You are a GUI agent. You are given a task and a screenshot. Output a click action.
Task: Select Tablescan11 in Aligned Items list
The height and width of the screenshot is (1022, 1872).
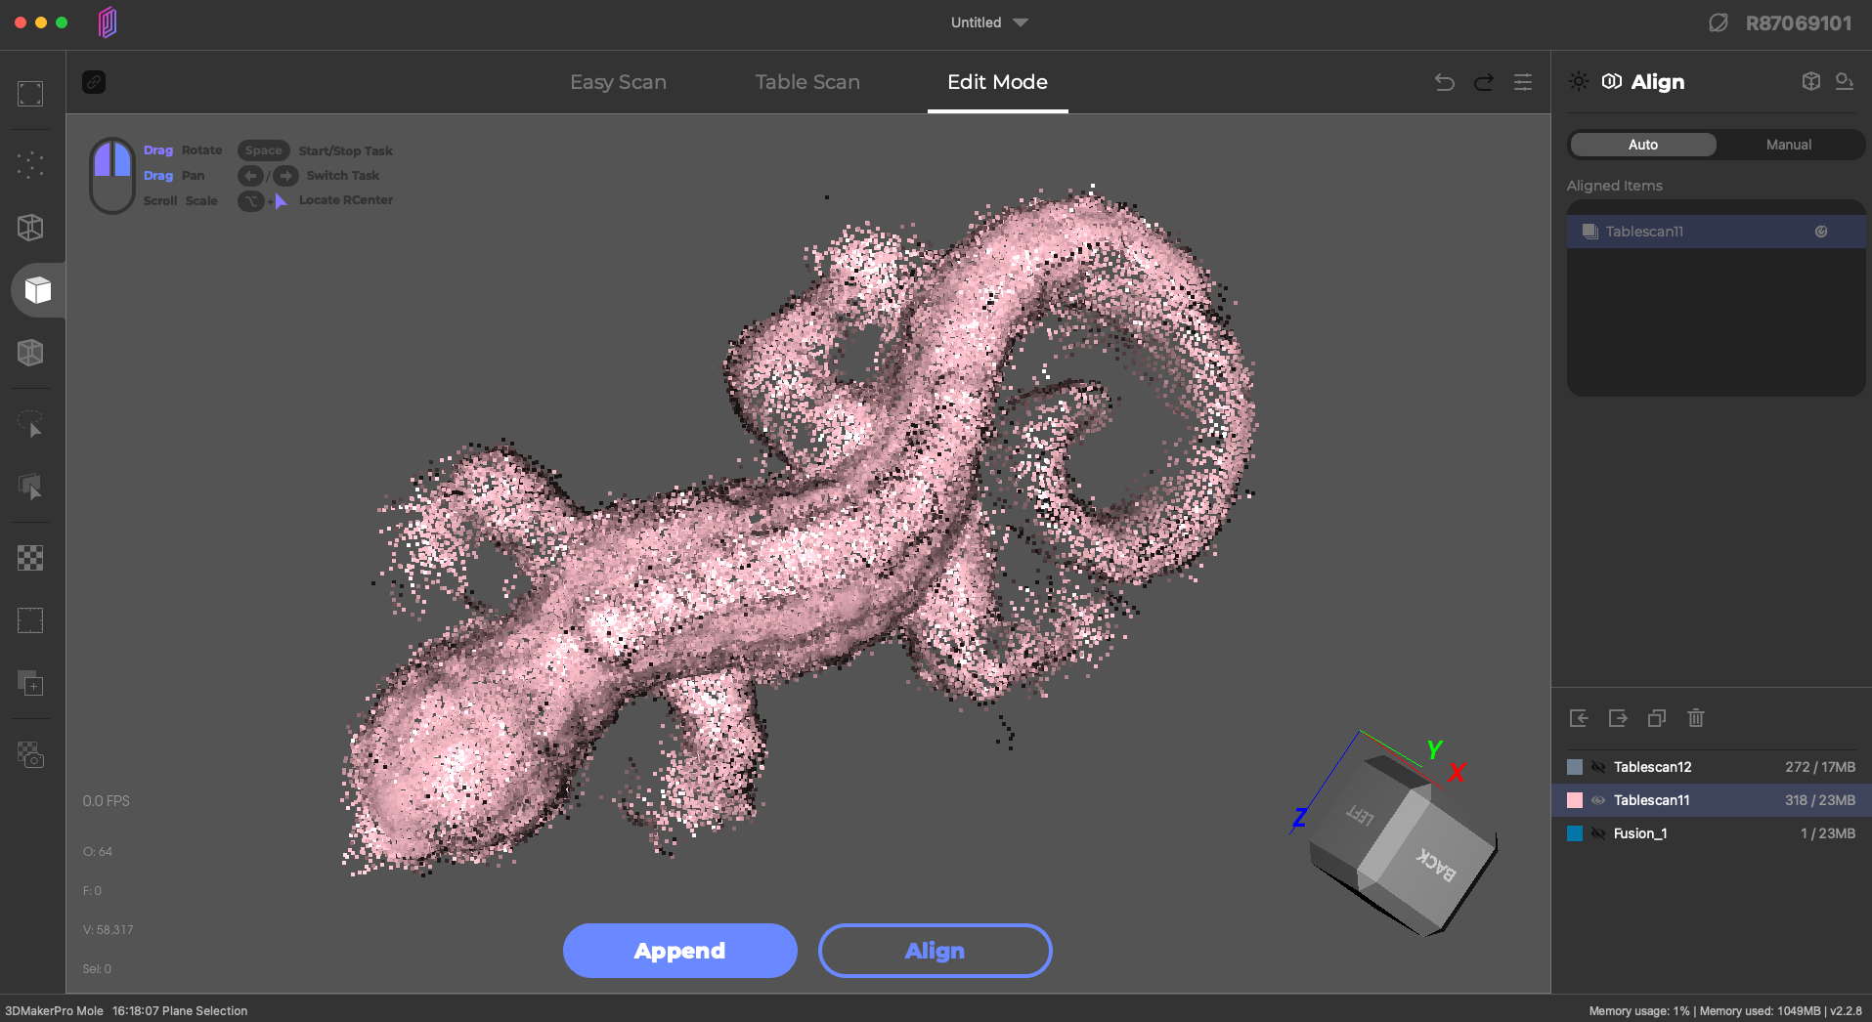[1716, 232]
